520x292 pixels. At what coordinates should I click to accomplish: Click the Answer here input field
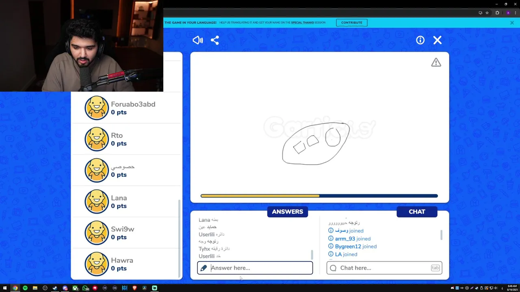[x=255, y=268]
